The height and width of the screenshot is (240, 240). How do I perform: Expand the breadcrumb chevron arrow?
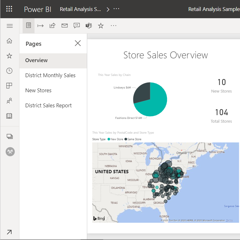pos(108,9)
